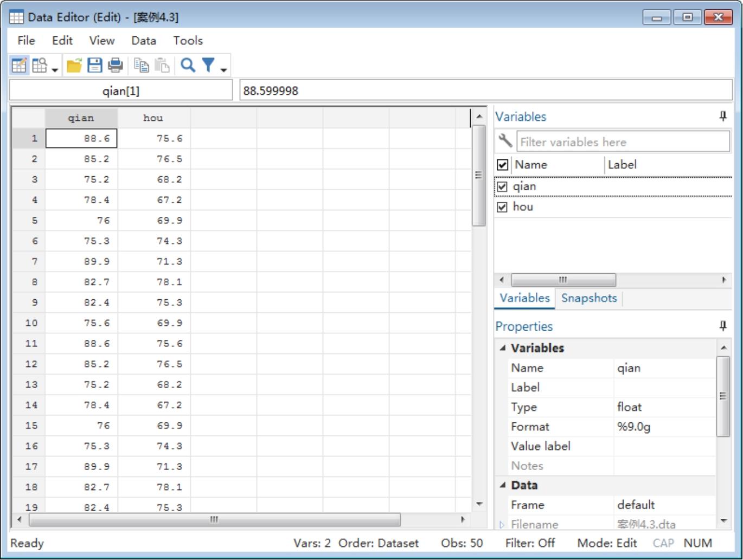
Task: Click the Save floppy disk icon
Action: [94, 66]
